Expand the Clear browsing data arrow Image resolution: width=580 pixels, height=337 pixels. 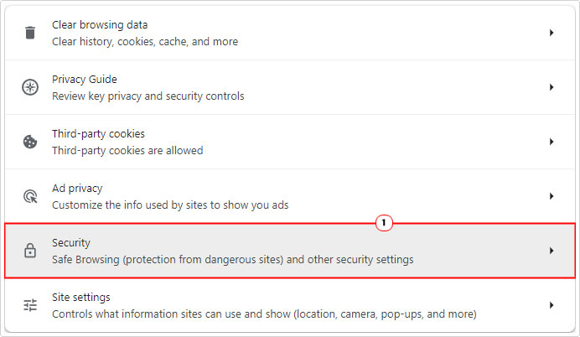coord(552,33)
